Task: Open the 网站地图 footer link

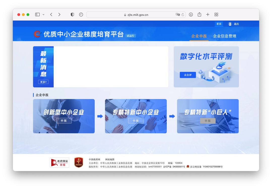Action: pyautogui.click(x=110, y=159)
